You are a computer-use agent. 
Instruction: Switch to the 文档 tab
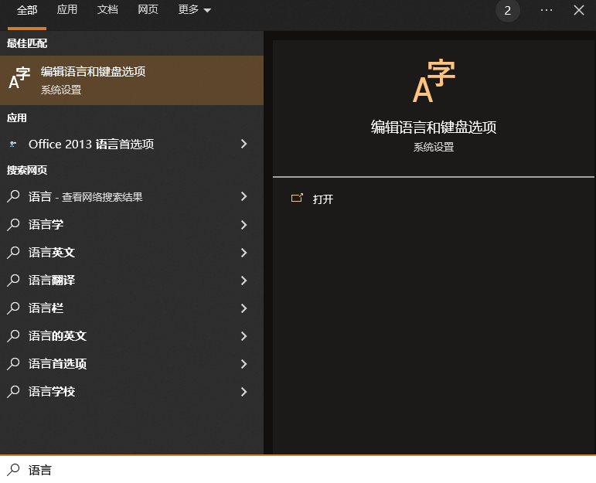click(x=107, y=10)
